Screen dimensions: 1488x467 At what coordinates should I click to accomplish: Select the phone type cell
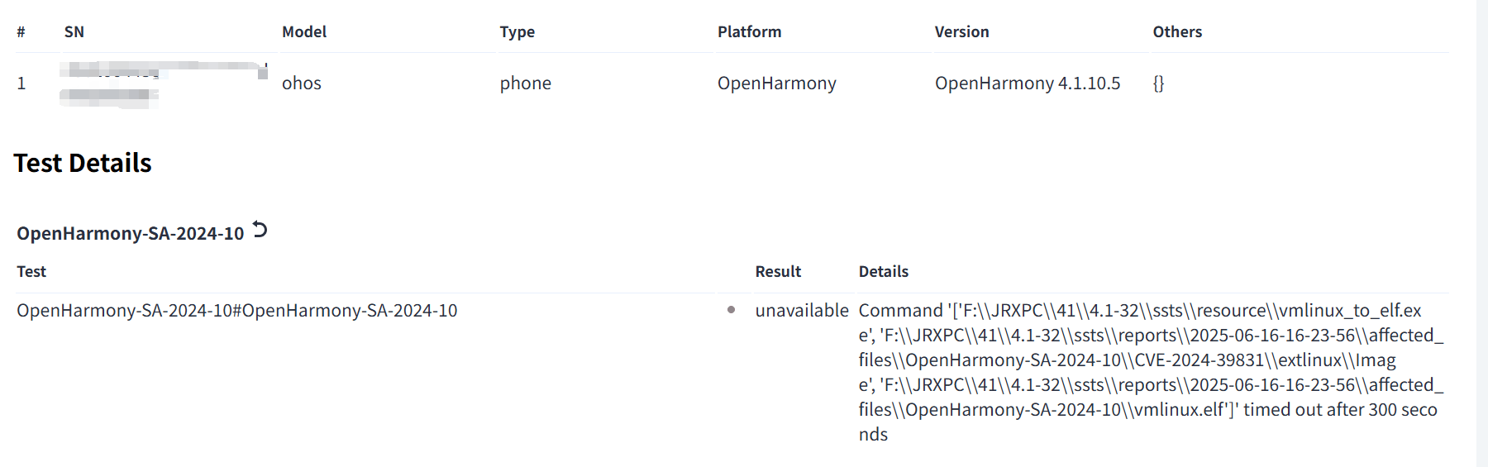point(526,83)
